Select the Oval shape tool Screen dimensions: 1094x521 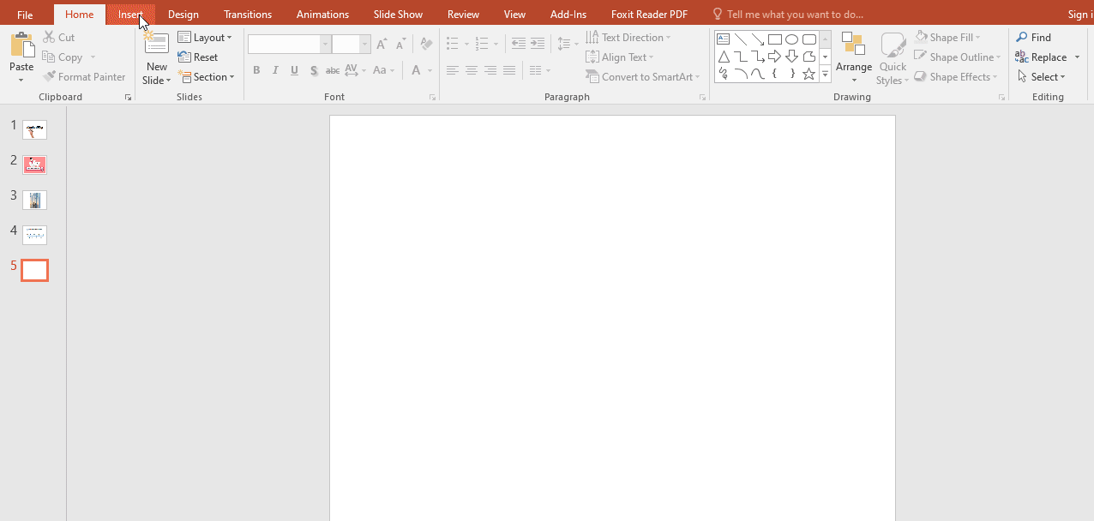click(791, 39)
